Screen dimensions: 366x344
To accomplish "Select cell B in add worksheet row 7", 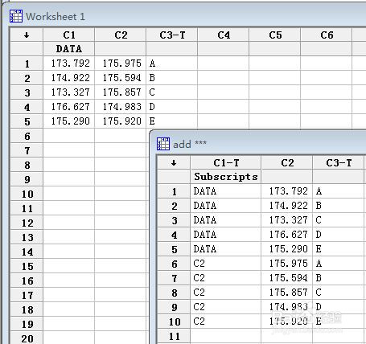I will 339,278.
